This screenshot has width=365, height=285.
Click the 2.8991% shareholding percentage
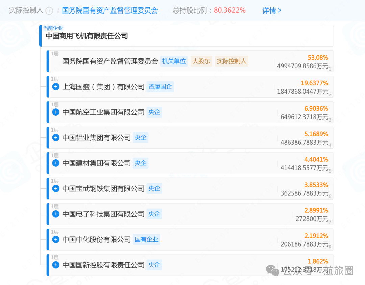point(316,210)
